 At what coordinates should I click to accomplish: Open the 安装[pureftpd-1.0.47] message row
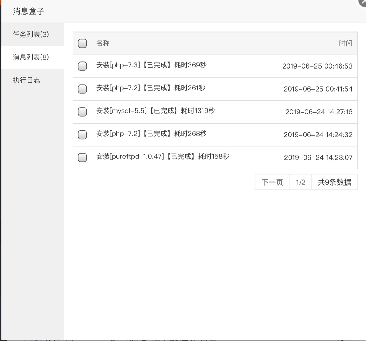tap(163, 156)
